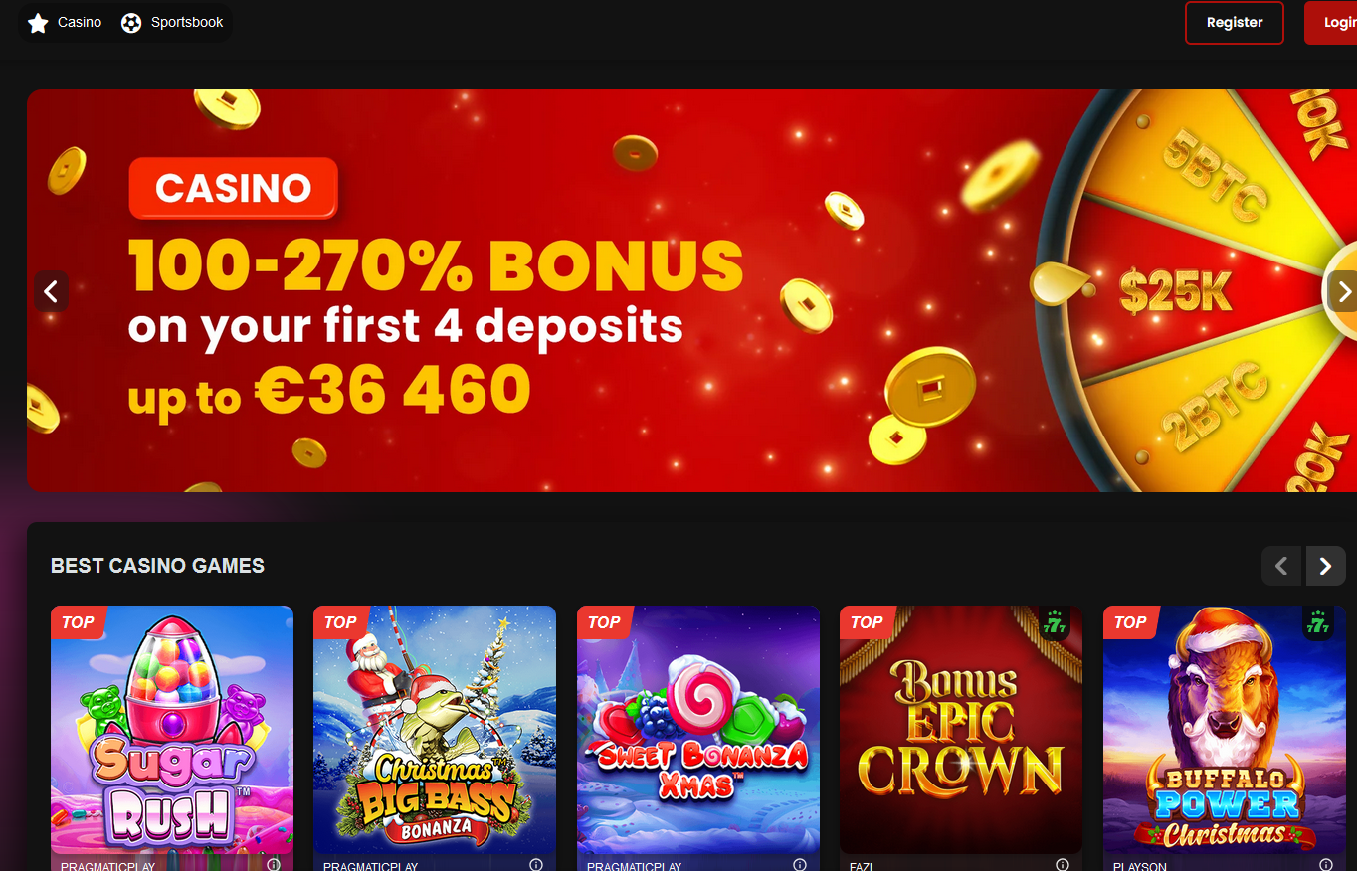Screen dimensions: 1357x871
Task: Click the red CASINO label on banner
Action: tap(234, 188)
